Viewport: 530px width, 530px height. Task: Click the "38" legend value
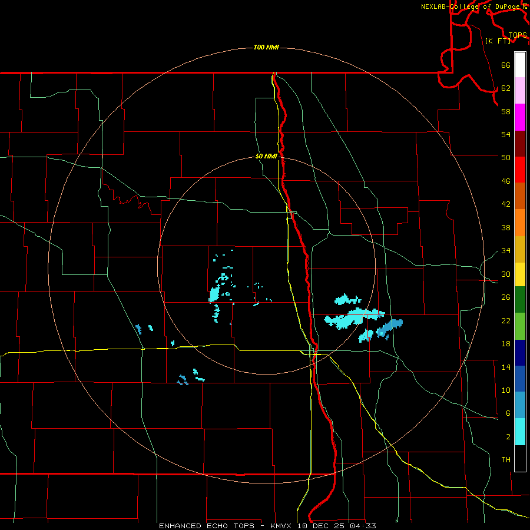pyautogui.click(x=506, y=227)
